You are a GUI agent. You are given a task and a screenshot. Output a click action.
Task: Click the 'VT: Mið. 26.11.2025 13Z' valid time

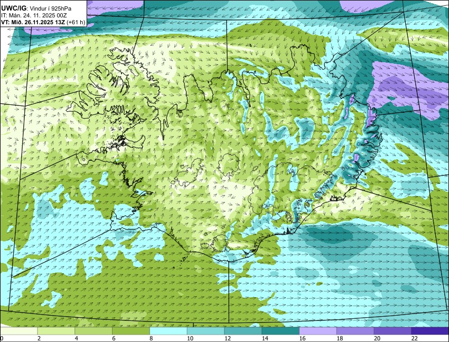point(33,22)
